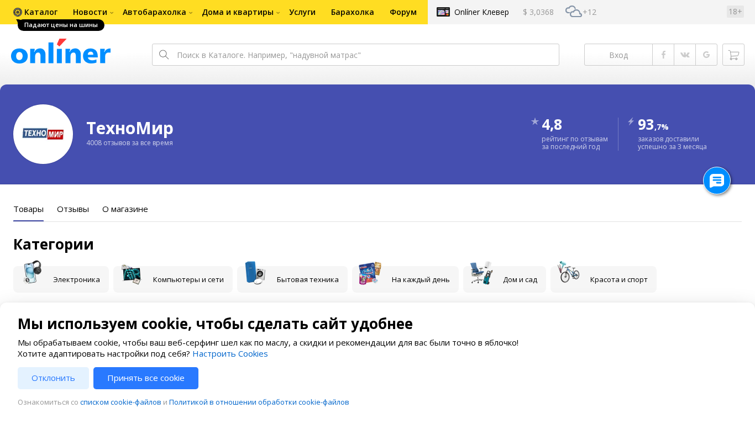755x424 pixels.
Task: Click the Onliner logo
Action: [x=61, y=52]
